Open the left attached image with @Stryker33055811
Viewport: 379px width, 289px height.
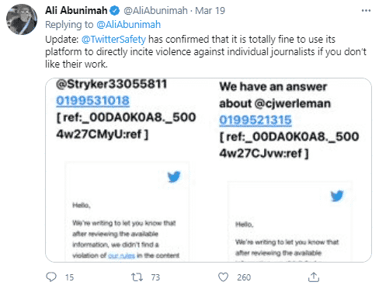[x=127, y=170]
